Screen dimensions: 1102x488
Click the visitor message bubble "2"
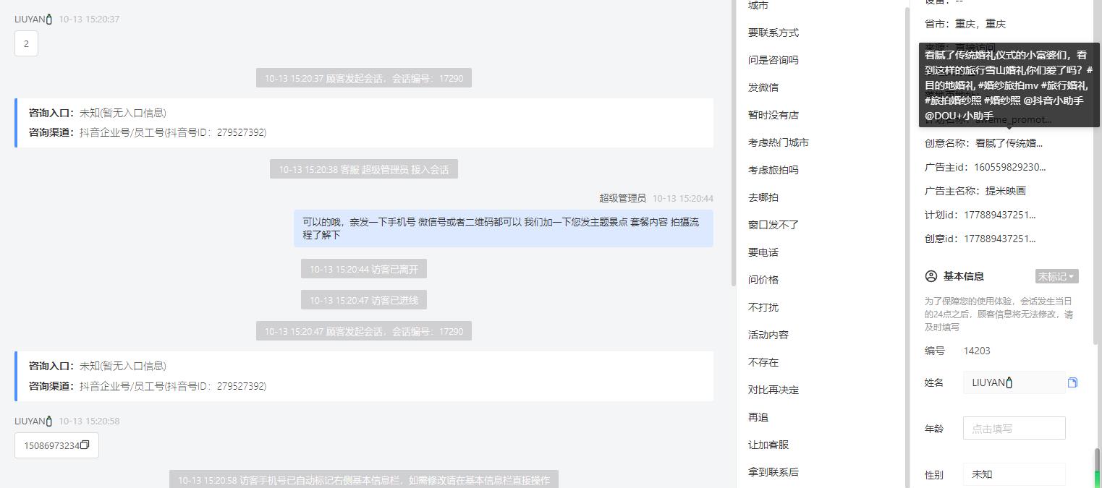[x=26, y=43]
